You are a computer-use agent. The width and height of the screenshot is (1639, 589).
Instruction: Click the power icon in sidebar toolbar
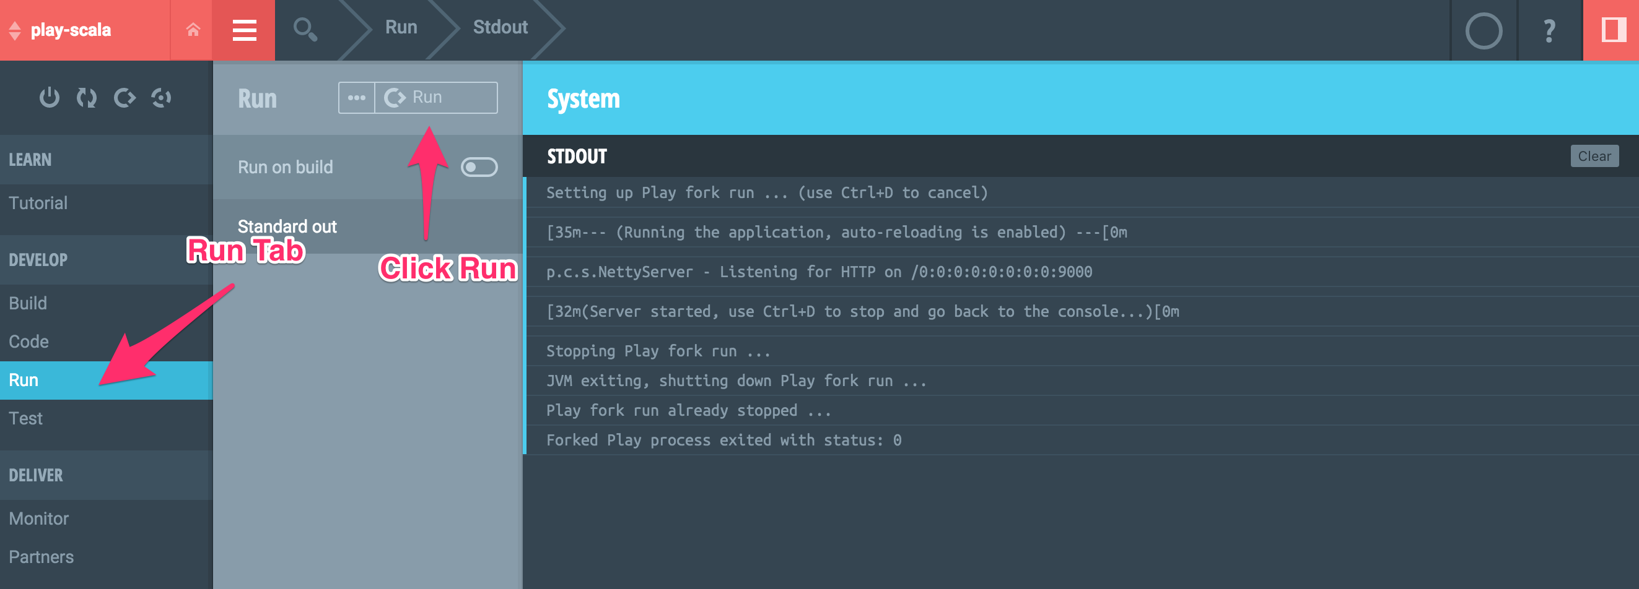click(49, 98)
